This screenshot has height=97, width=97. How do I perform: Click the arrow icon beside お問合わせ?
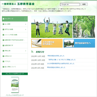[x=3, y=56]
